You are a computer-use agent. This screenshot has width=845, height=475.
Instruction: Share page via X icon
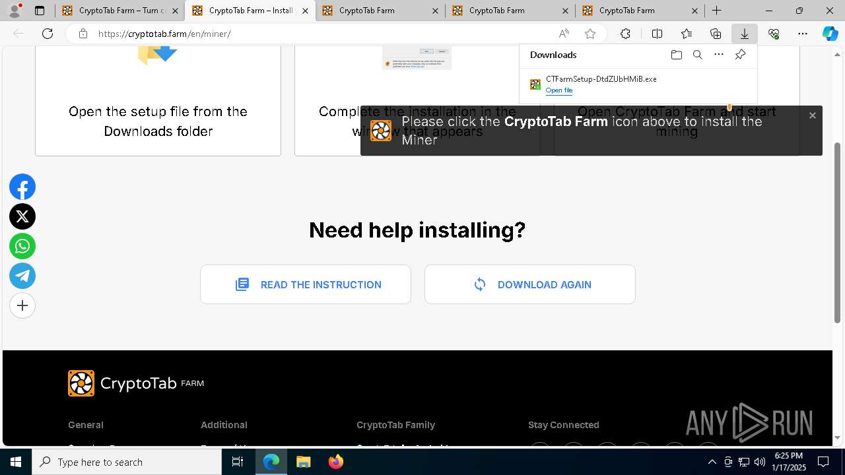(22, 216)
